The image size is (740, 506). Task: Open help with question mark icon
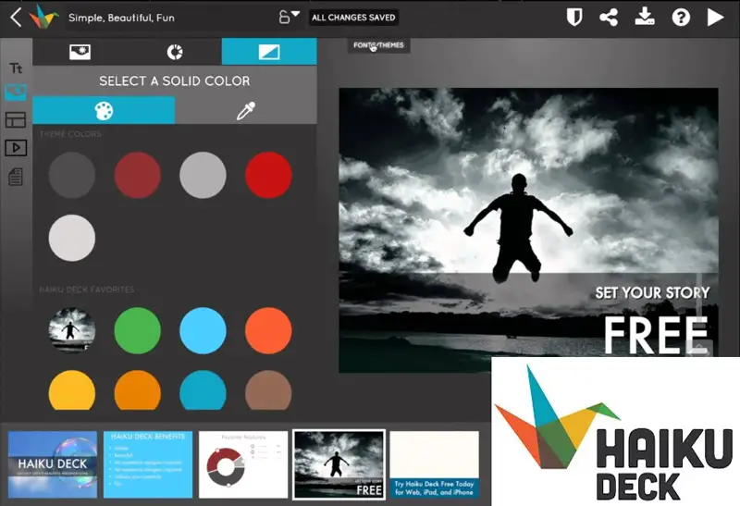click(x=681, y=18)
